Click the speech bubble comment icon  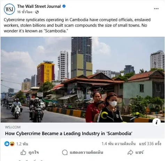[x=65, y=152]
